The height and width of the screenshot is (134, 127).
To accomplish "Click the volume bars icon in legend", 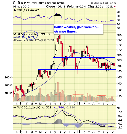I will [x=15, y=40].
